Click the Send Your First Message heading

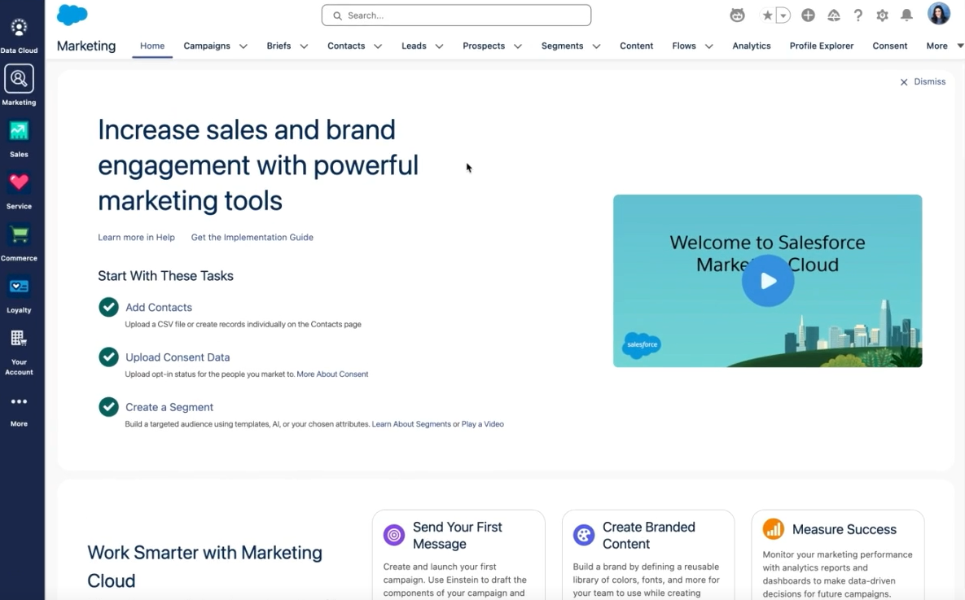pyautogui.click(x=458, y=536)
